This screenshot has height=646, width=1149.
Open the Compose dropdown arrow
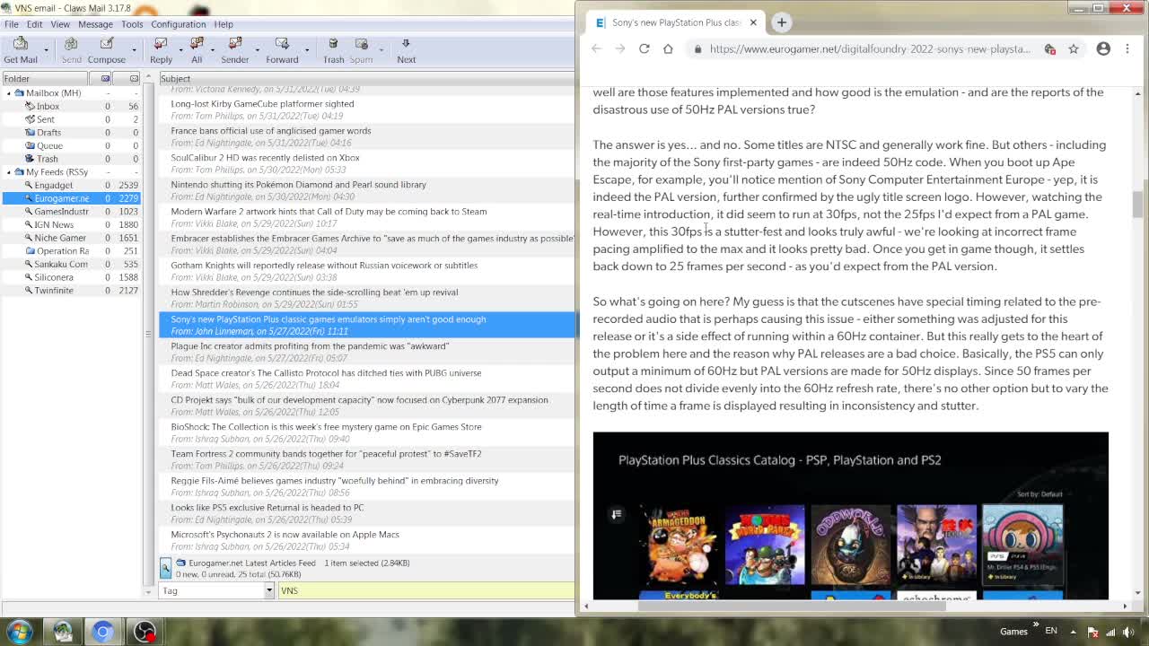tap(133, 50)
